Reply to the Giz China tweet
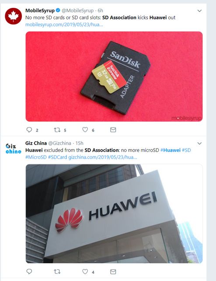Image resolution: width=216 pixels, height=281 pixels. [x=29, y=271]
